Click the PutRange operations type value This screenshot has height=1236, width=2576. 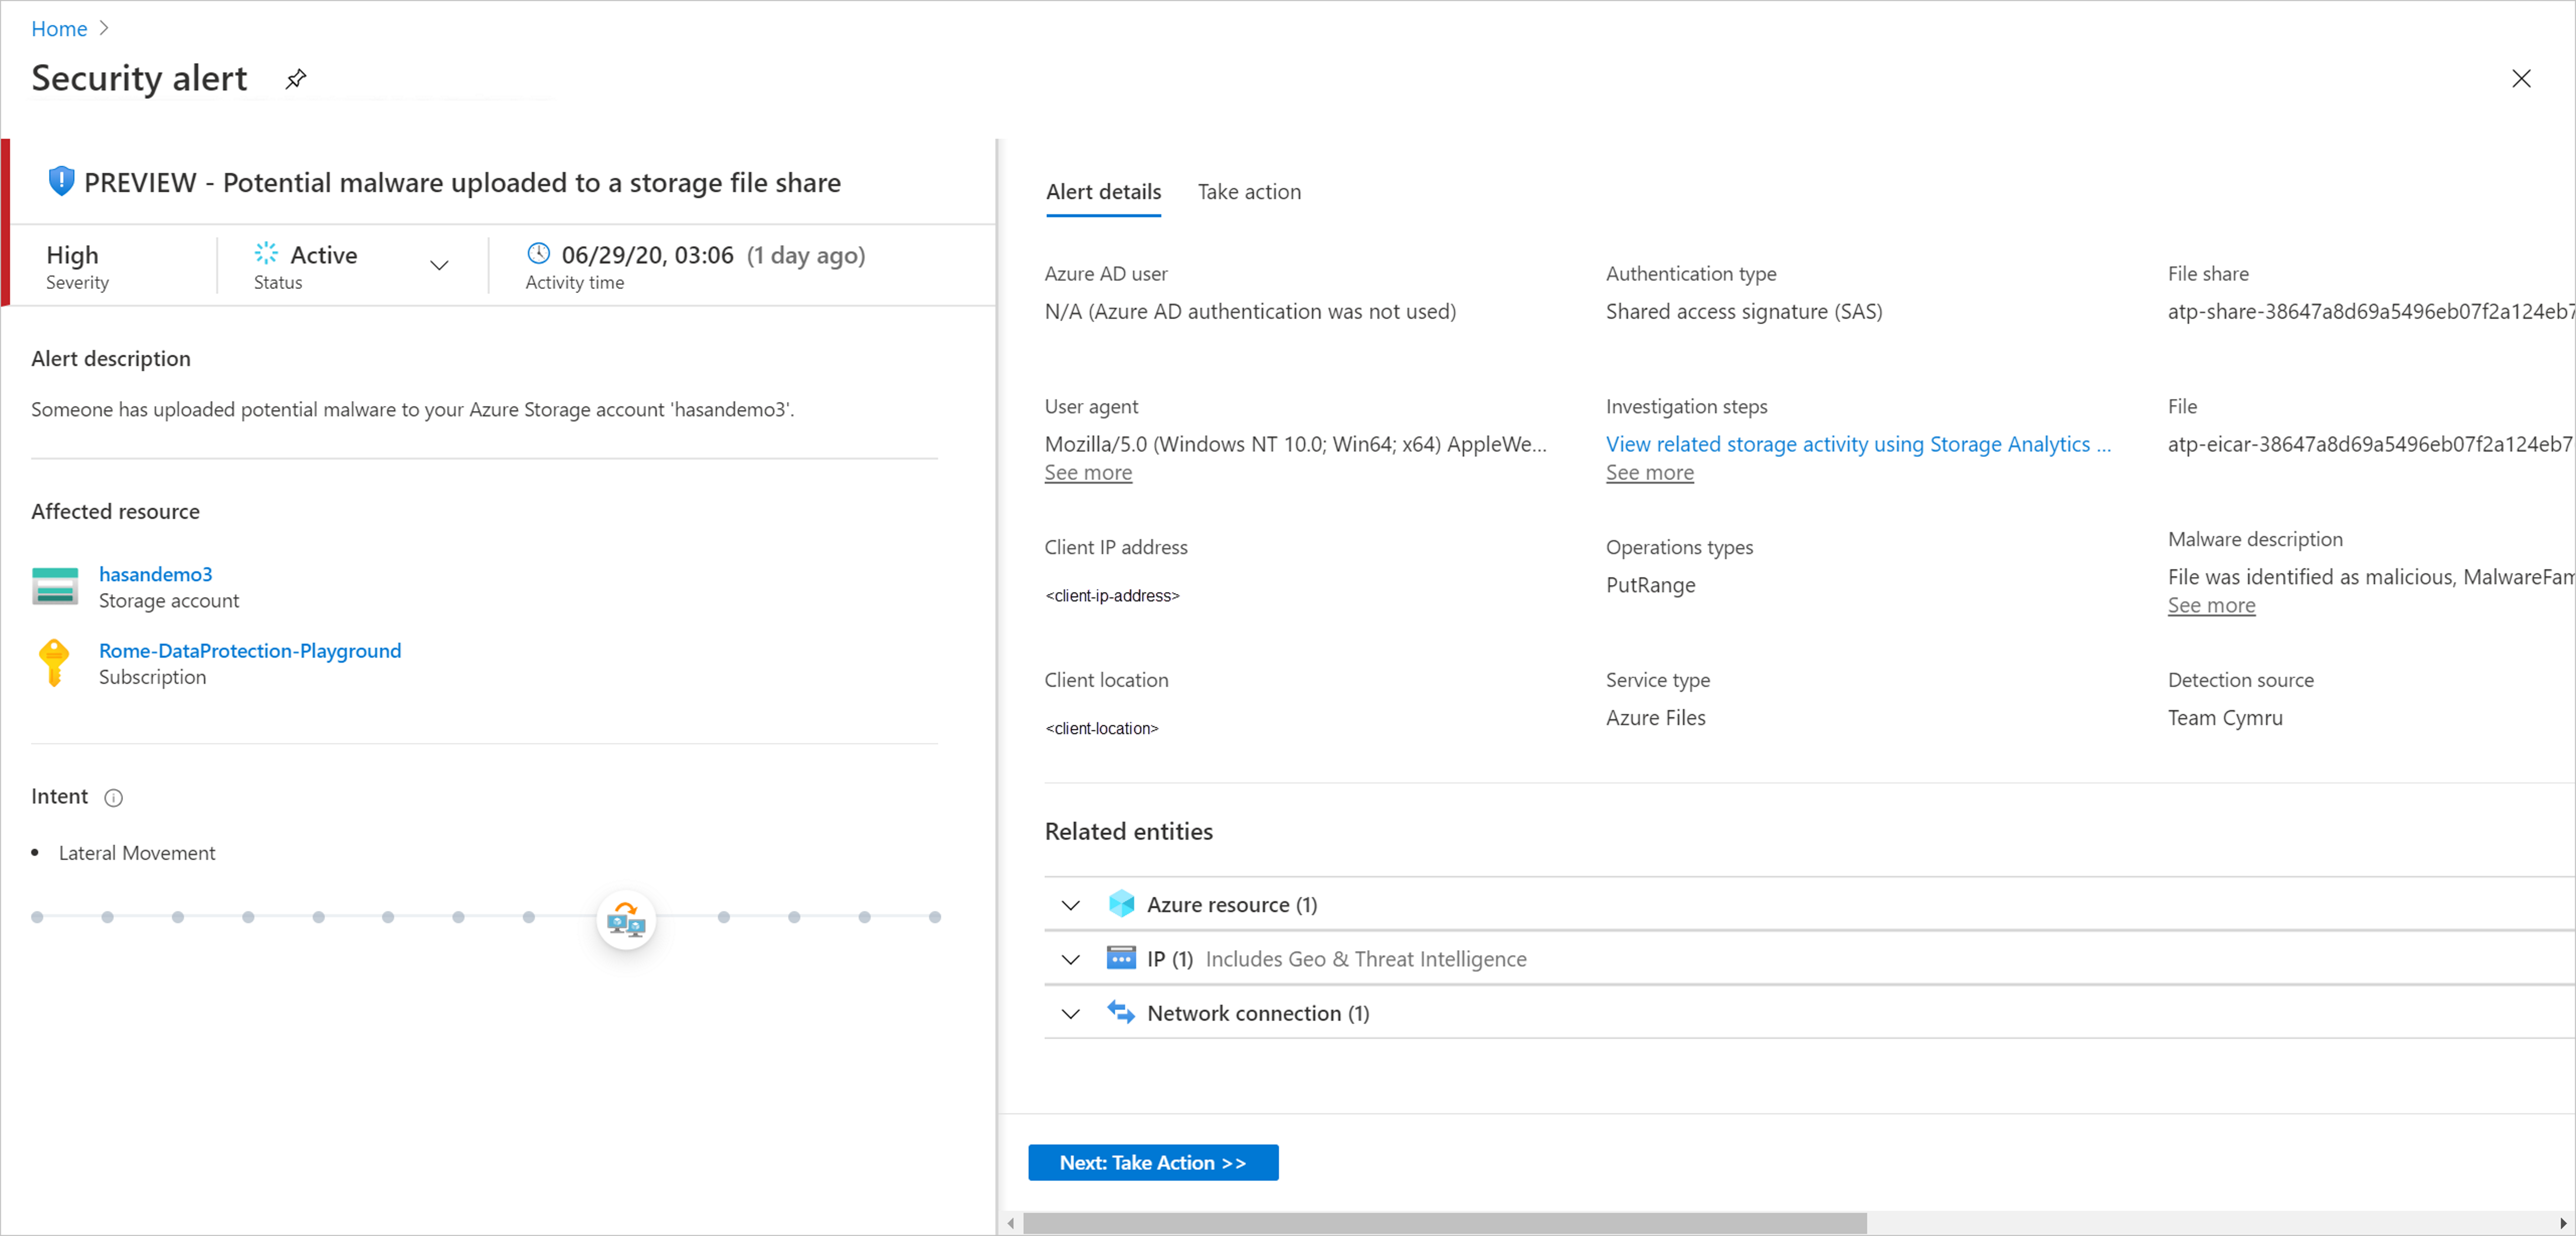coord(1650,585)
